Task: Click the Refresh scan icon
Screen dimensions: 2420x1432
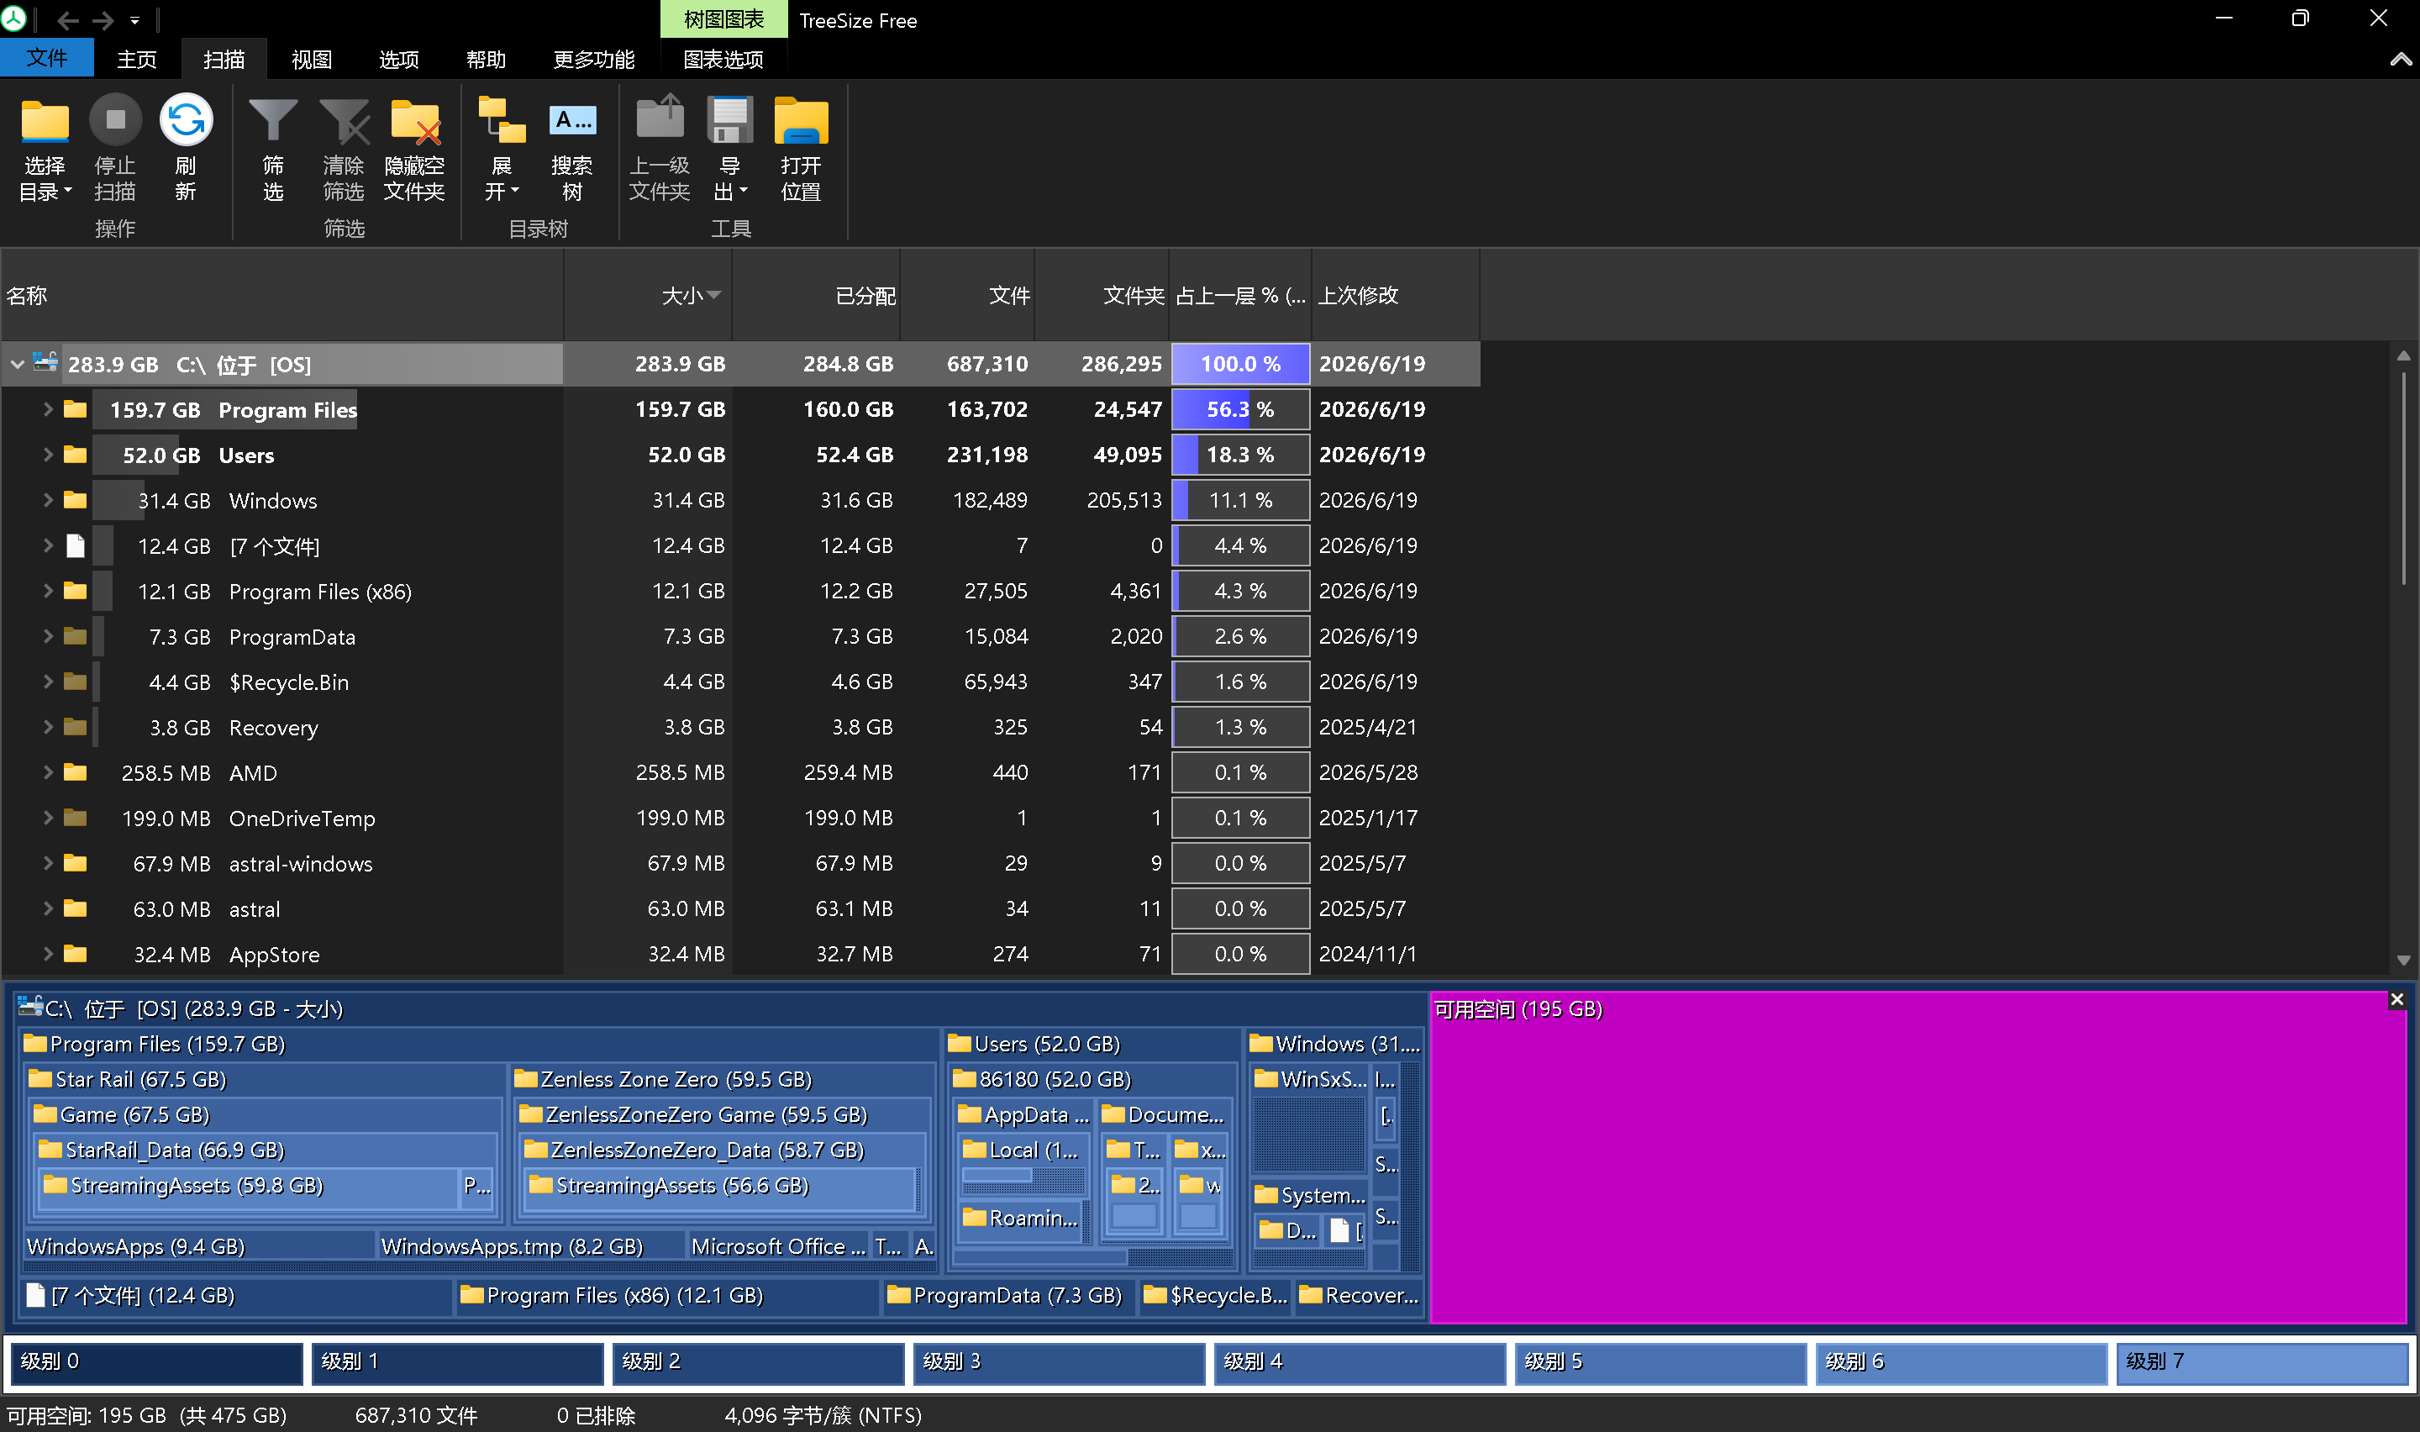Action: pyautogui.click(x=185, y=121)
